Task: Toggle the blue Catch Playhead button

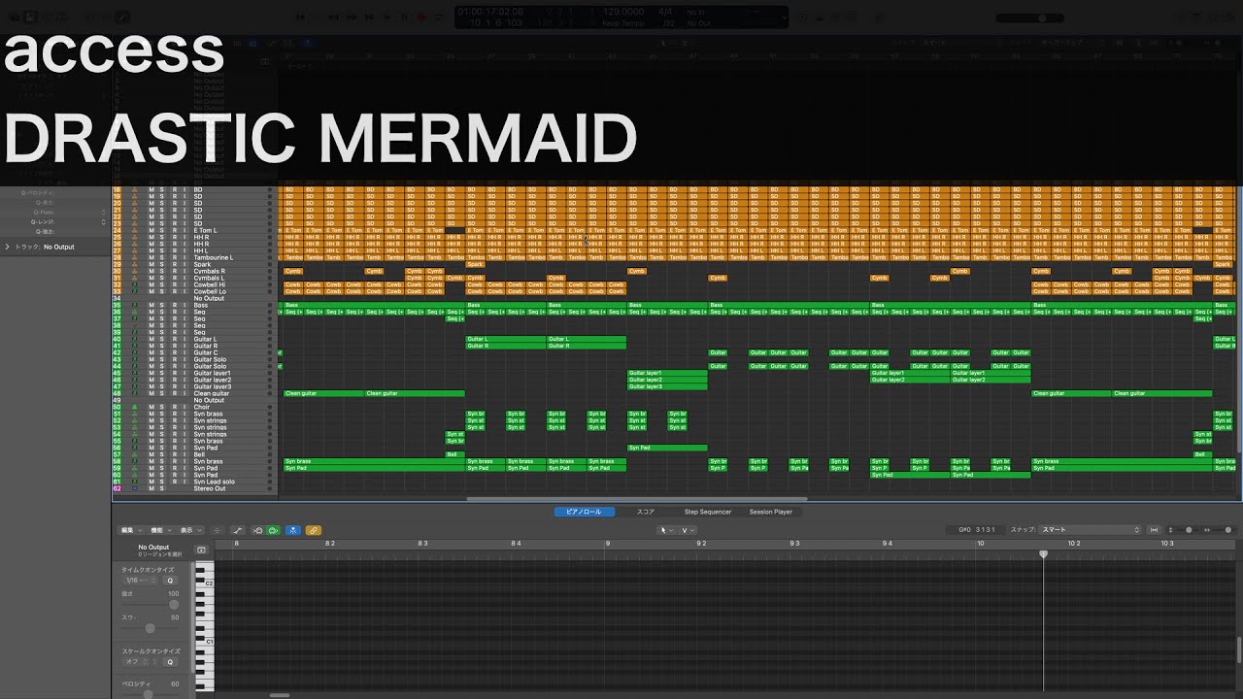Action: tap(293, 530)
